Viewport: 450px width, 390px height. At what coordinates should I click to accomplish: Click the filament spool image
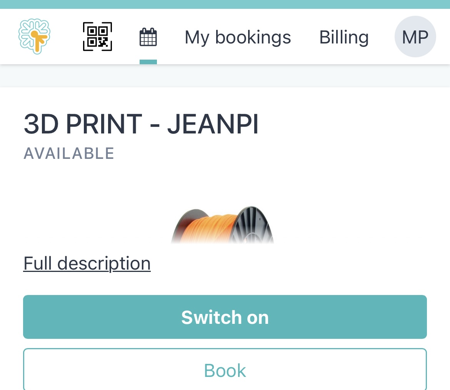pyautogui.click(x=223, y=225)
